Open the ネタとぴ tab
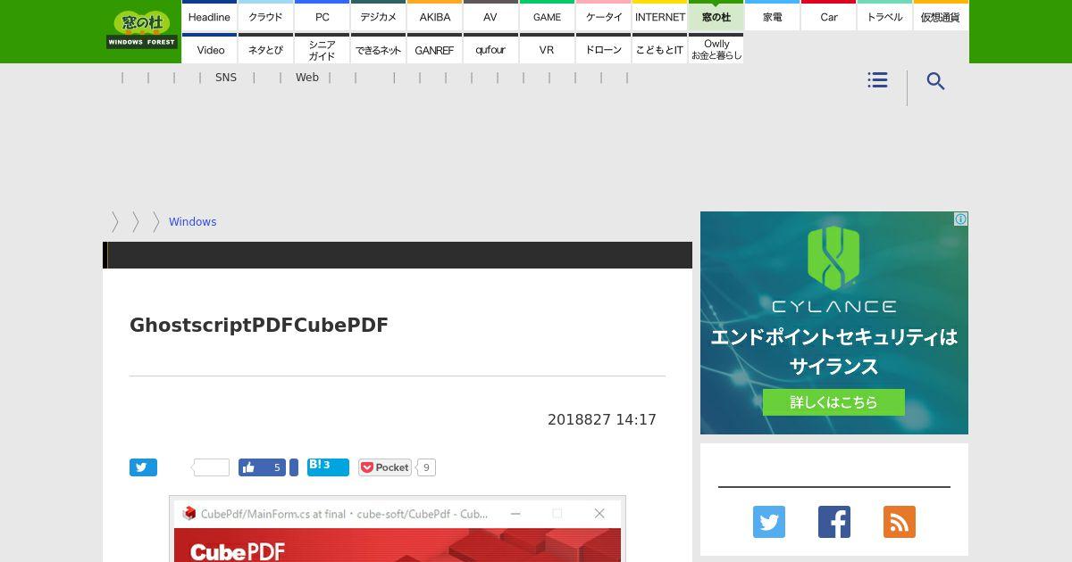1072x562 pixels. tap(265, 48)
